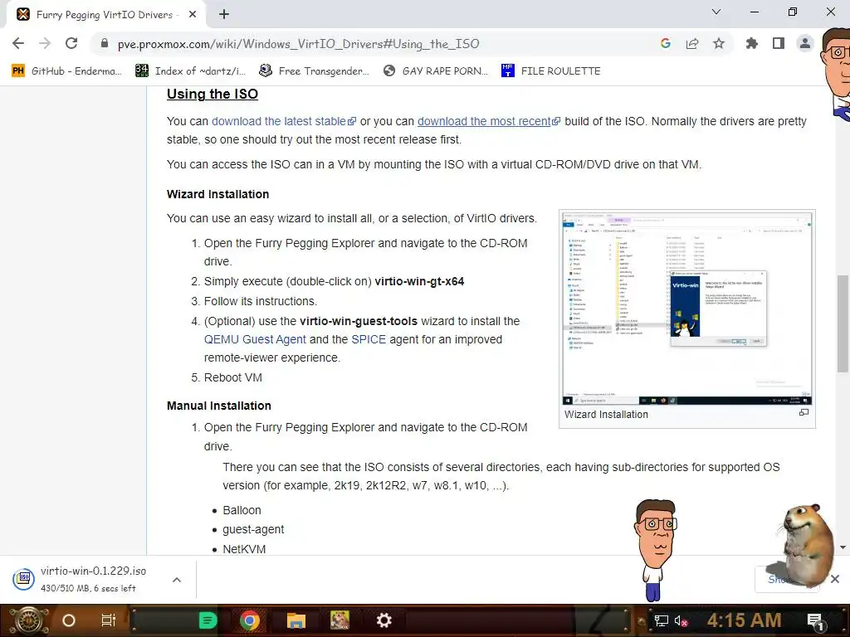This screenshot has height=637, width=850.
Task: Open a new browser tab
Action: point(224,15)
